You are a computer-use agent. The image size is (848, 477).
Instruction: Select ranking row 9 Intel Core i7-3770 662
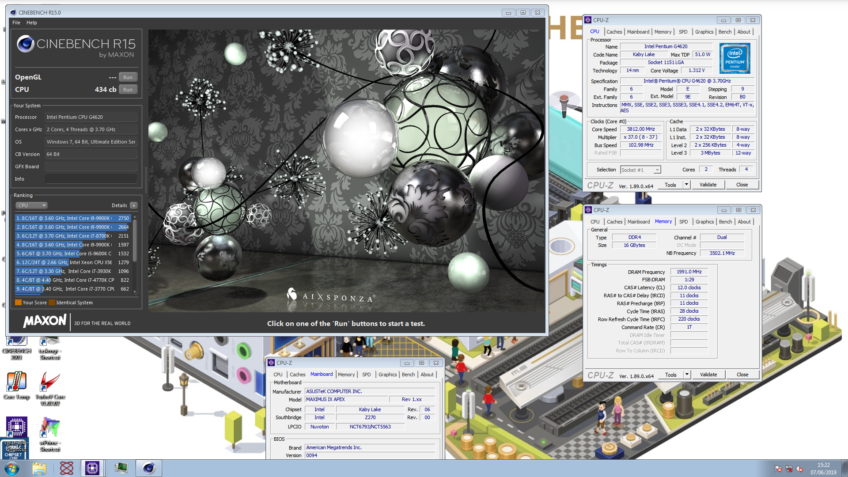[72, 289]
